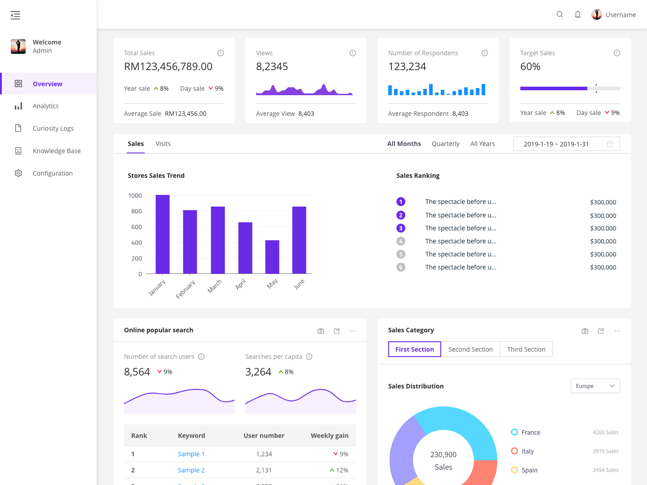The width and height of the screenshot is (647, 485).
Task: Capture snapshot of Online popular search panel
Action: point(321,331)
